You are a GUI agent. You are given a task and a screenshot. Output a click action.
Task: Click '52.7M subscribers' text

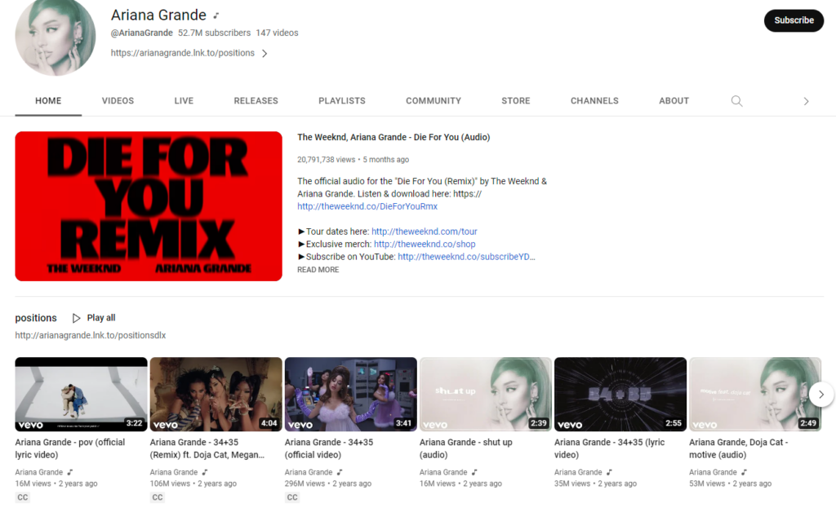[x=215, y=33]
